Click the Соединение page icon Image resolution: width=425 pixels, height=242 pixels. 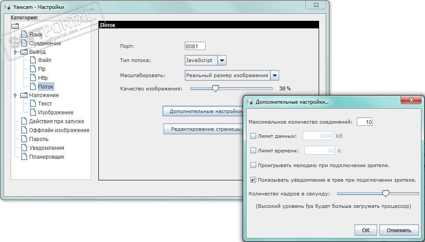click(x=24, y=43)
